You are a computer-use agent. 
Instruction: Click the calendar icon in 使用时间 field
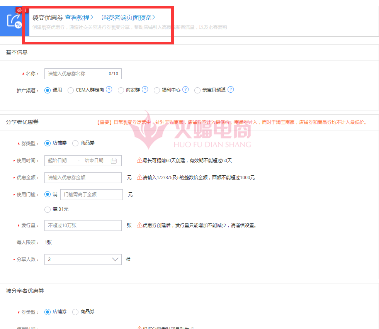coord(114,161)
